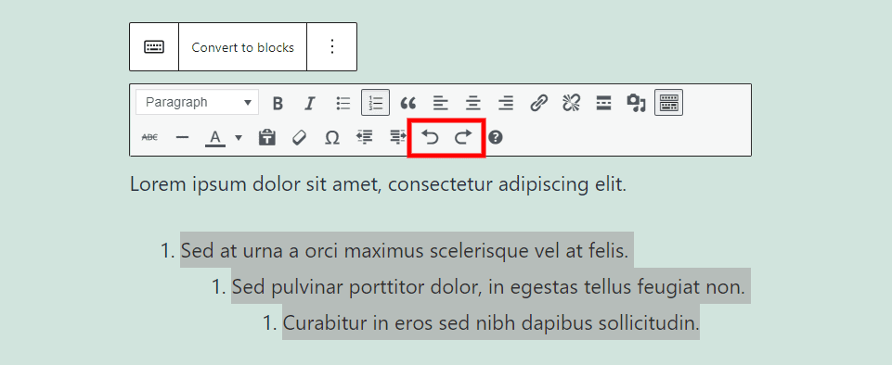The image size is (892, 365).
Task: Align text center
Action: click(472, 103)
